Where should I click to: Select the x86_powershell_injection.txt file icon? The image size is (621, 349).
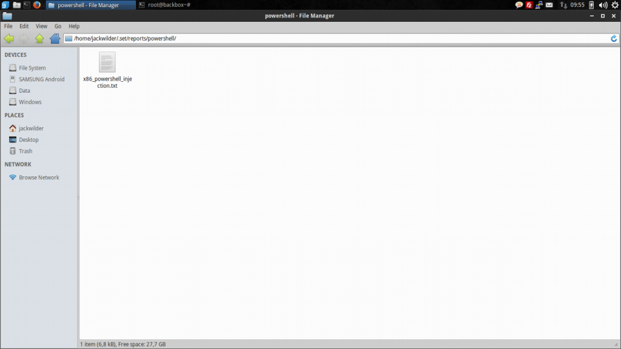107,62
